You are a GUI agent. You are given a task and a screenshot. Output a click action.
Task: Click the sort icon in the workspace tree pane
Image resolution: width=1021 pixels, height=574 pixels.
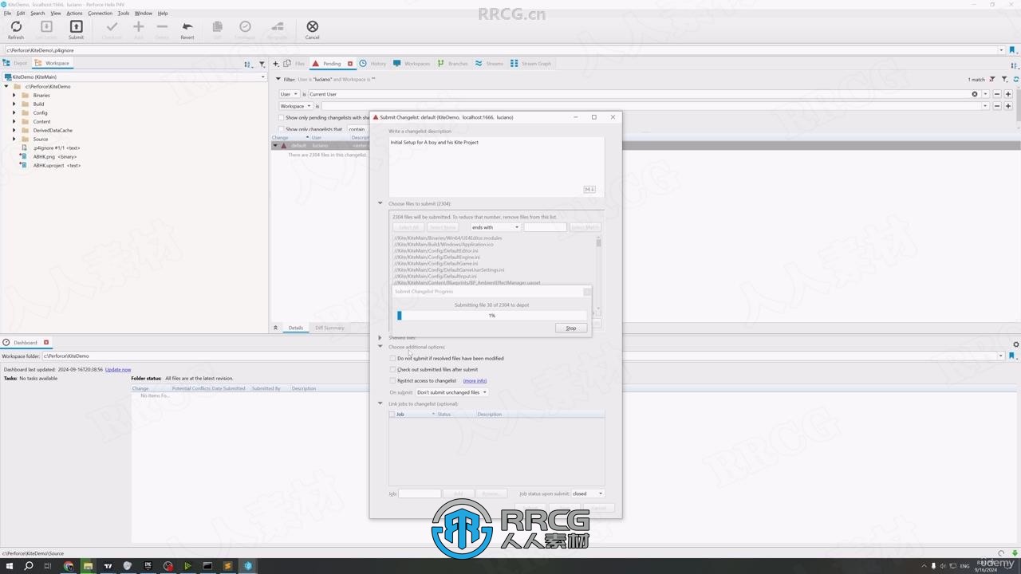tap(248, 64)
